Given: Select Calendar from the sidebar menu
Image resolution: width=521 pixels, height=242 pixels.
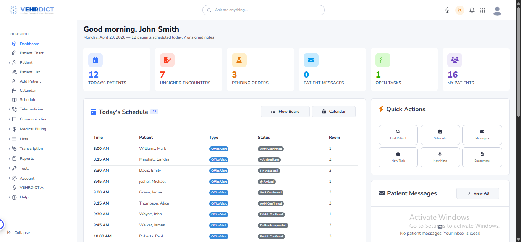Looking at the screenshot, I should click(28, 91).
